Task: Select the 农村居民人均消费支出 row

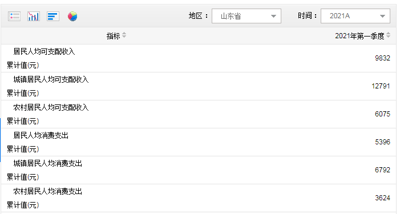Action: pyautogui.click(x=199, y=198)
